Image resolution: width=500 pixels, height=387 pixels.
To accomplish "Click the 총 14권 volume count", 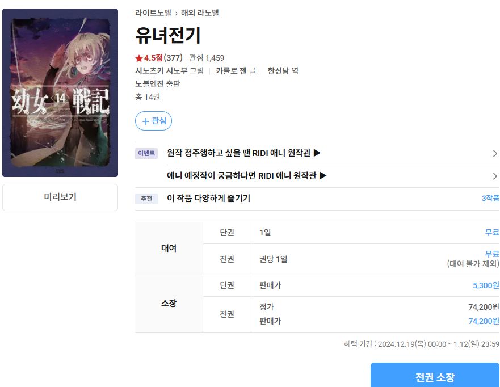I will 148,97.
